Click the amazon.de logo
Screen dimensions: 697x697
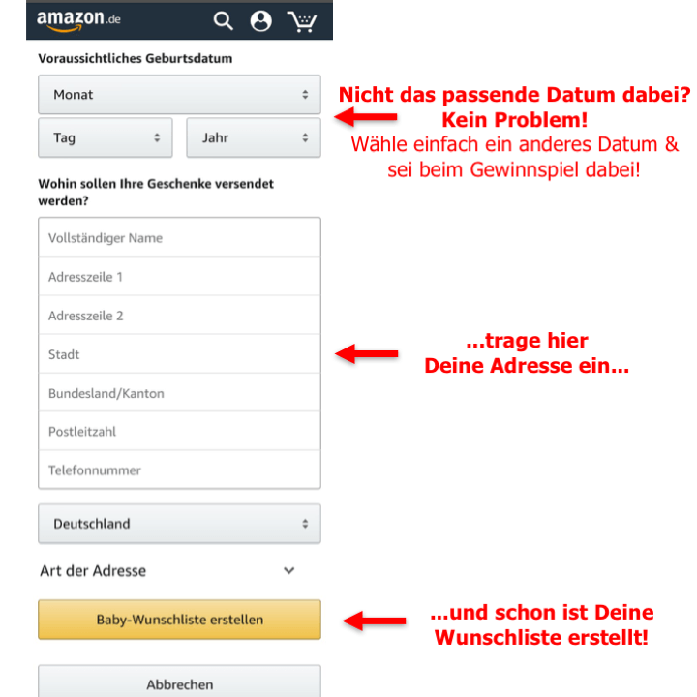pyautogui.click(x=78, y=20)
